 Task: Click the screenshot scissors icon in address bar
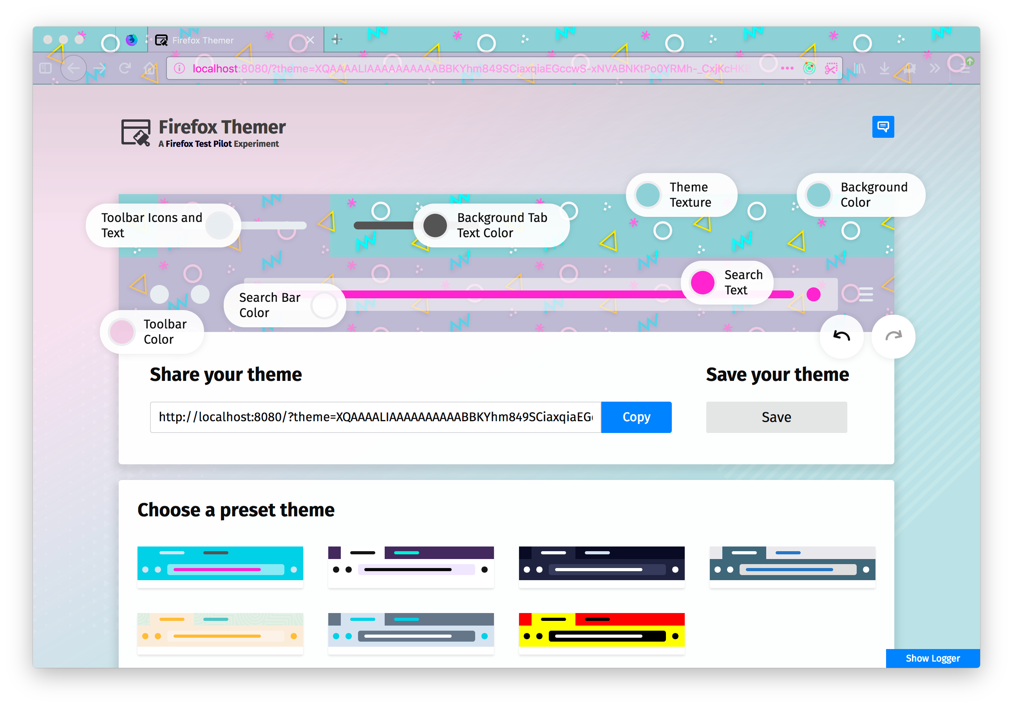831,69
